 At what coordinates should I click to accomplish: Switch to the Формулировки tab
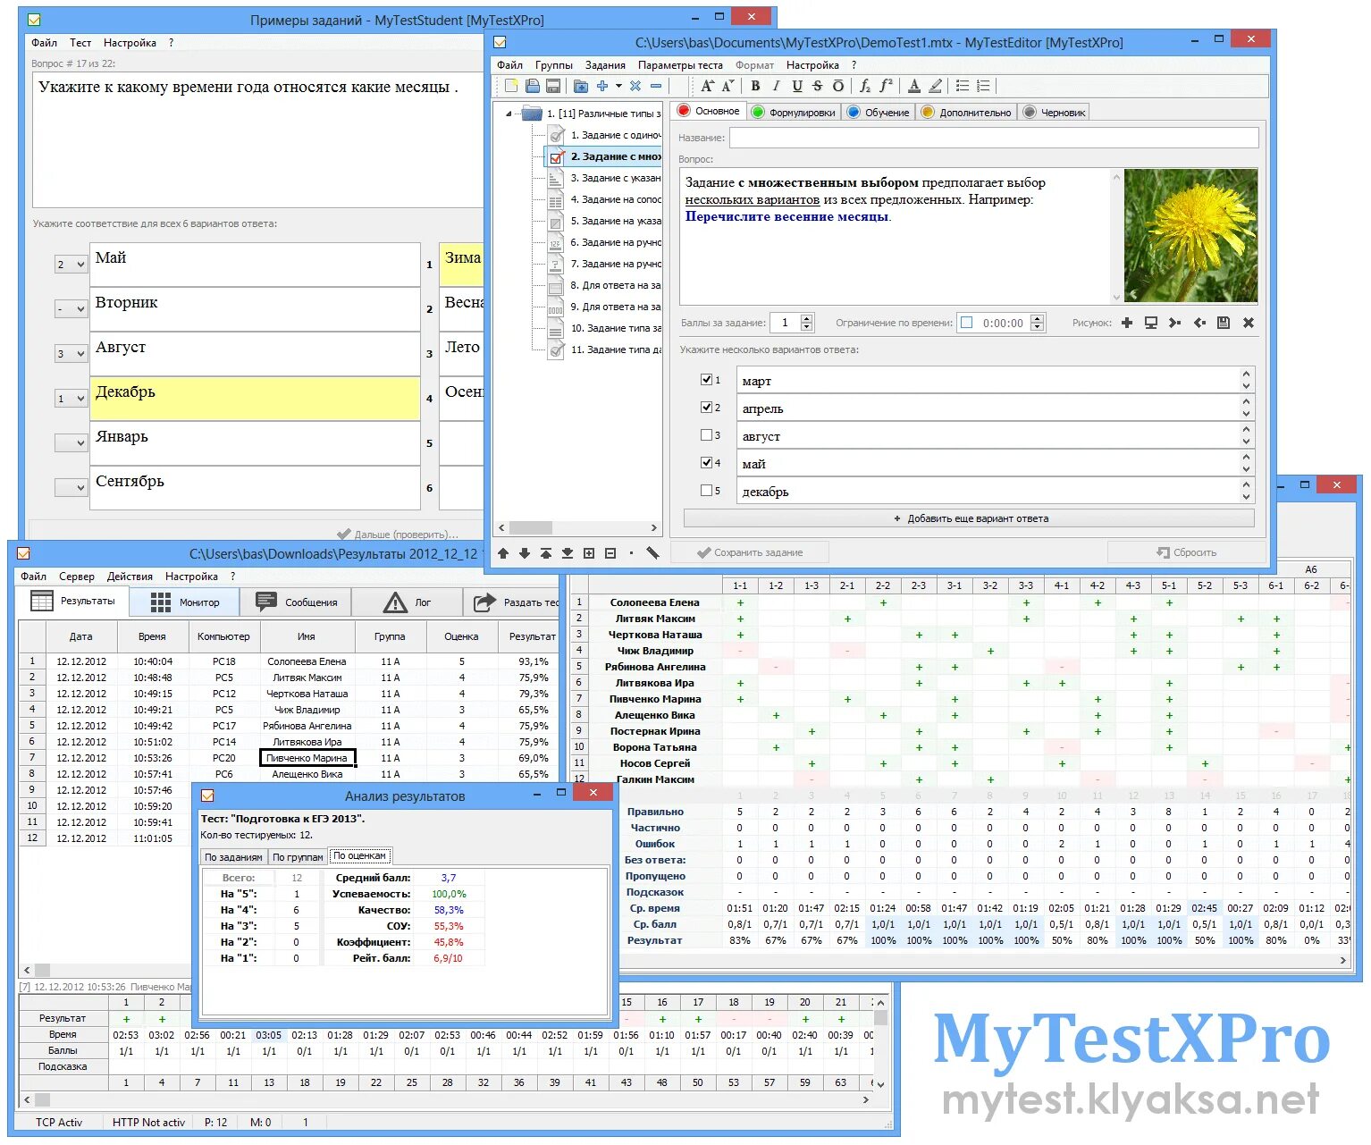point(793,113)
